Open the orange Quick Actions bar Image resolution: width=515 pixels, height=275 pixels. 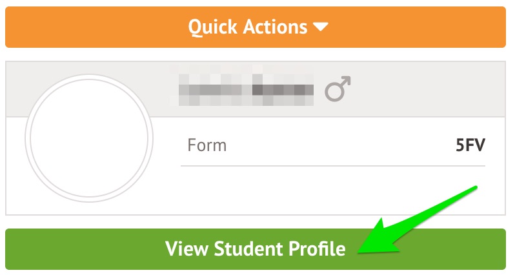256,27
